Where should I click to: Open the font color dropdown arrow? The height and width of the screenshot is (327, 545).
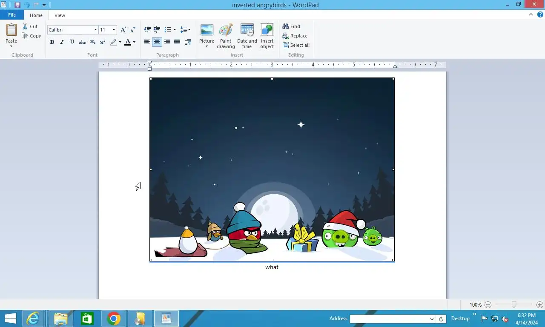coord(134,42)
